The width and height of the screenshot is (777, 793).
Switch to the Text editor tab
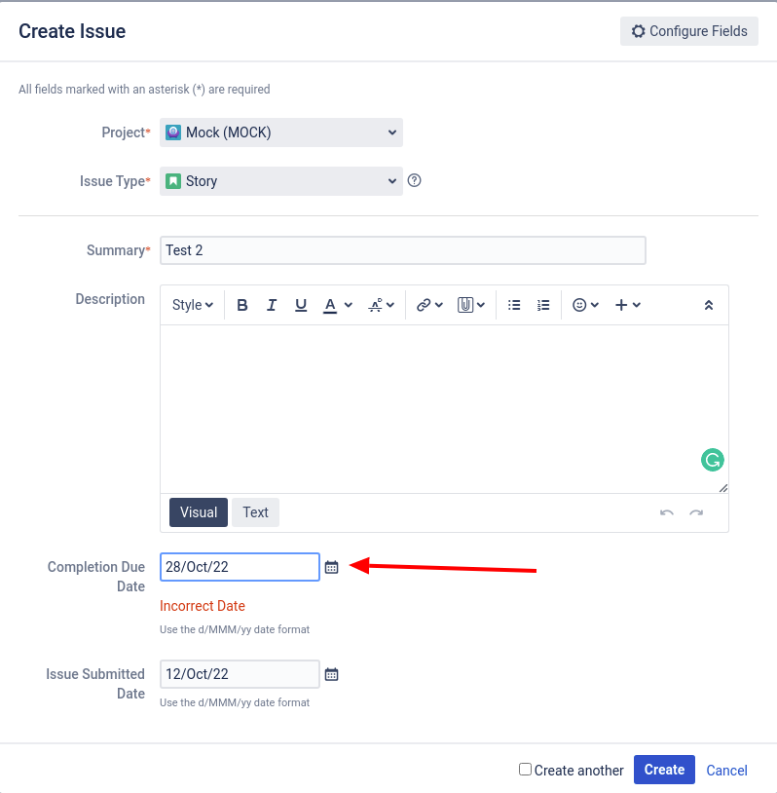pos(255,512)
